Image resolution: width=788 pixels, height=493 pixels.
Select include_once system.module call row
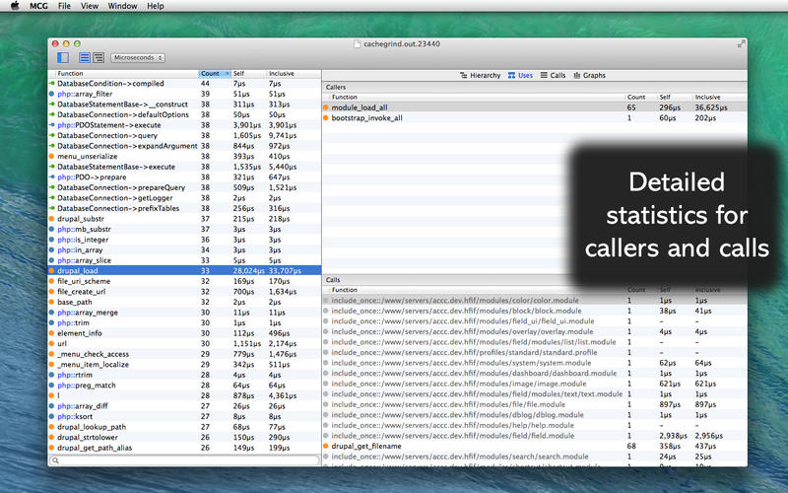coord(535,363)
